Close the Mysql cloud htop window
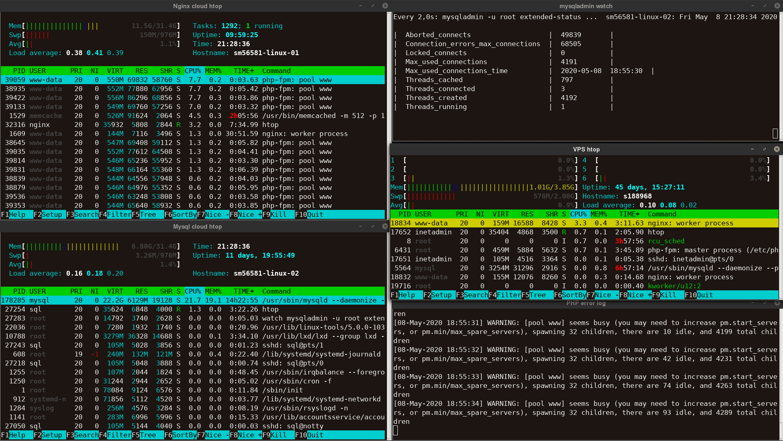The height and width of the screenshot is (441, 783). (x=385, y=226)
